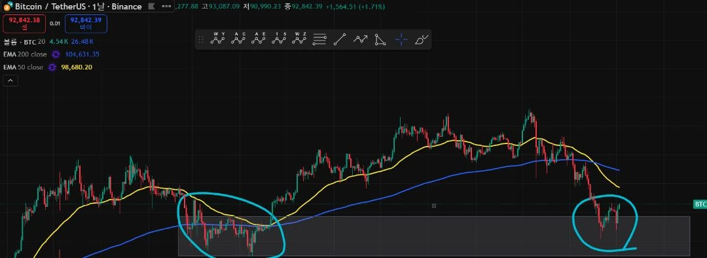This screenshot has height=258, width=707.
Task: Click the volume value 4.54K
Action: 59,41
